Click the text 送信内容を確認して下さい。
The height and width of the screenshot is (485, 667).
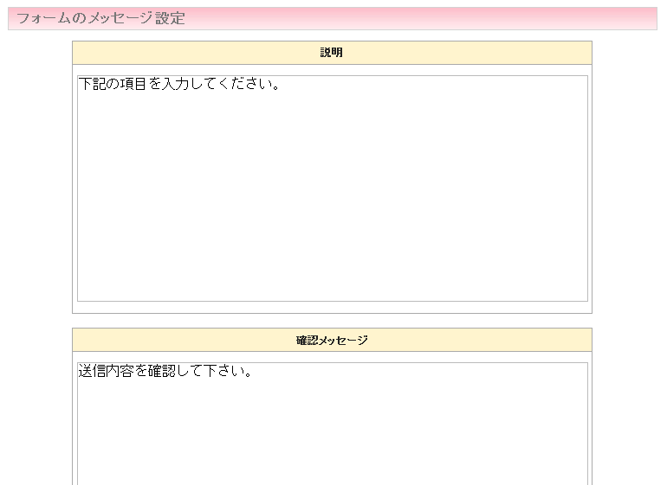click(x=165, y=371)
